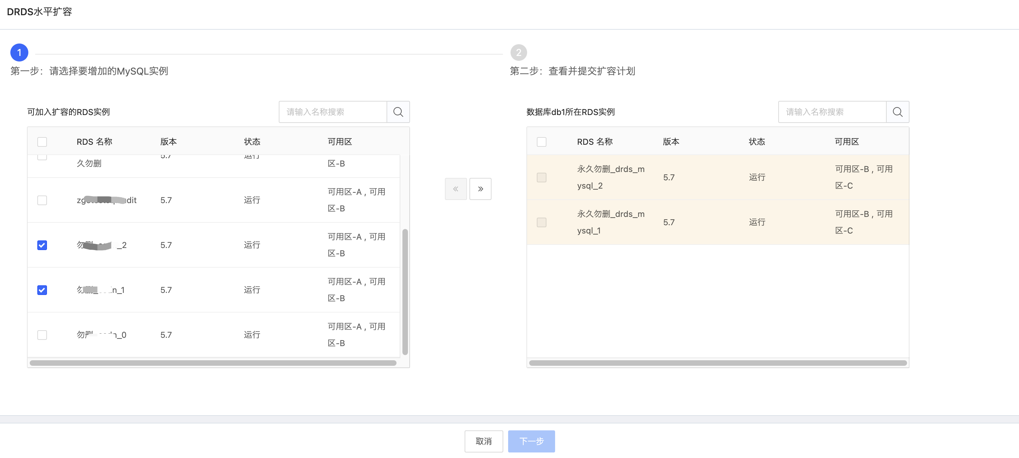Click '可加入扩容的RDS实例' heading

pos(68,112)
